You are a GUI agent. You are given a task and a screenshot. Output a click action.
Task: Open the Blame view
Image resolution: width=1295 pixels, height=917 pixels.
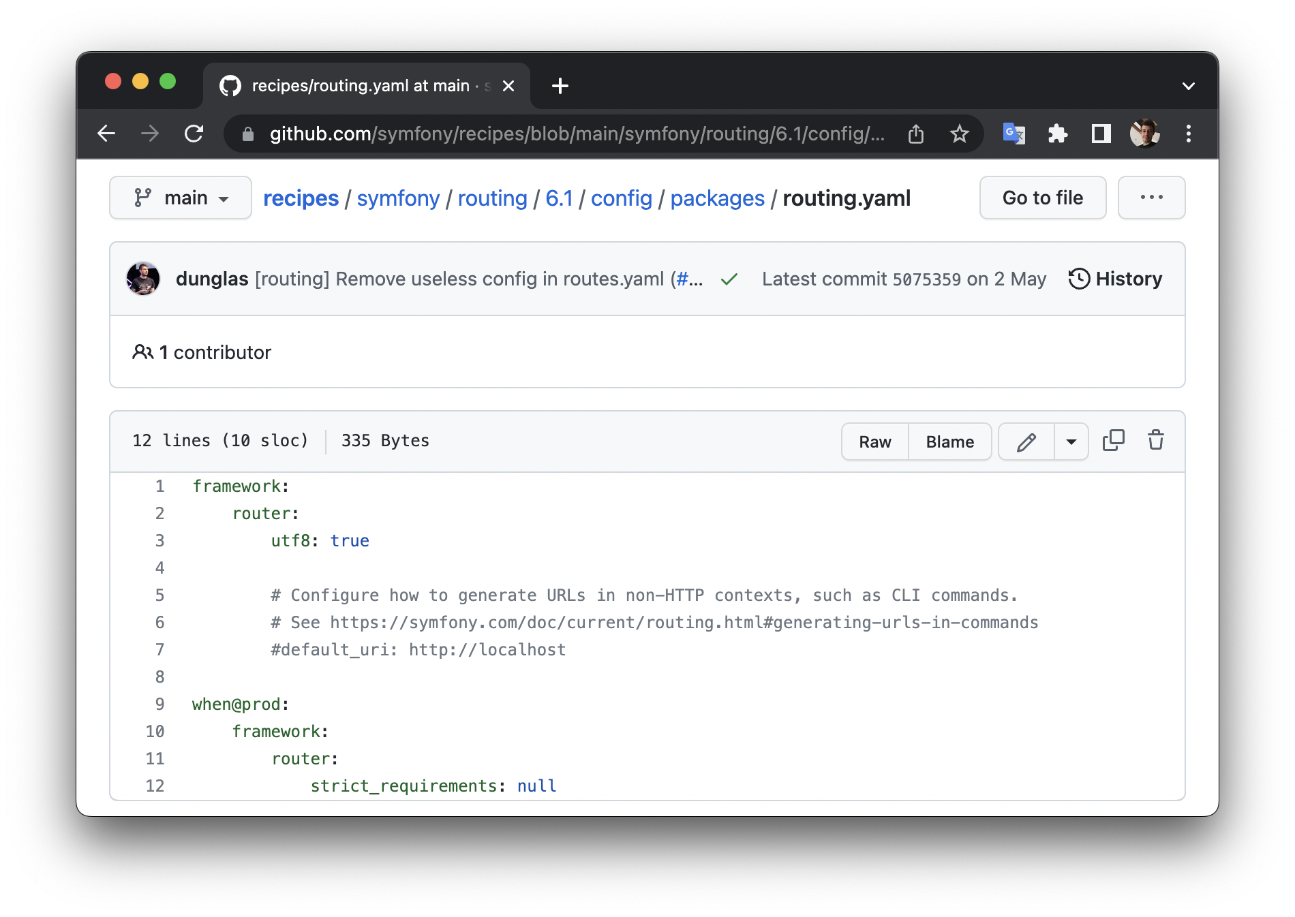point(950,441)
